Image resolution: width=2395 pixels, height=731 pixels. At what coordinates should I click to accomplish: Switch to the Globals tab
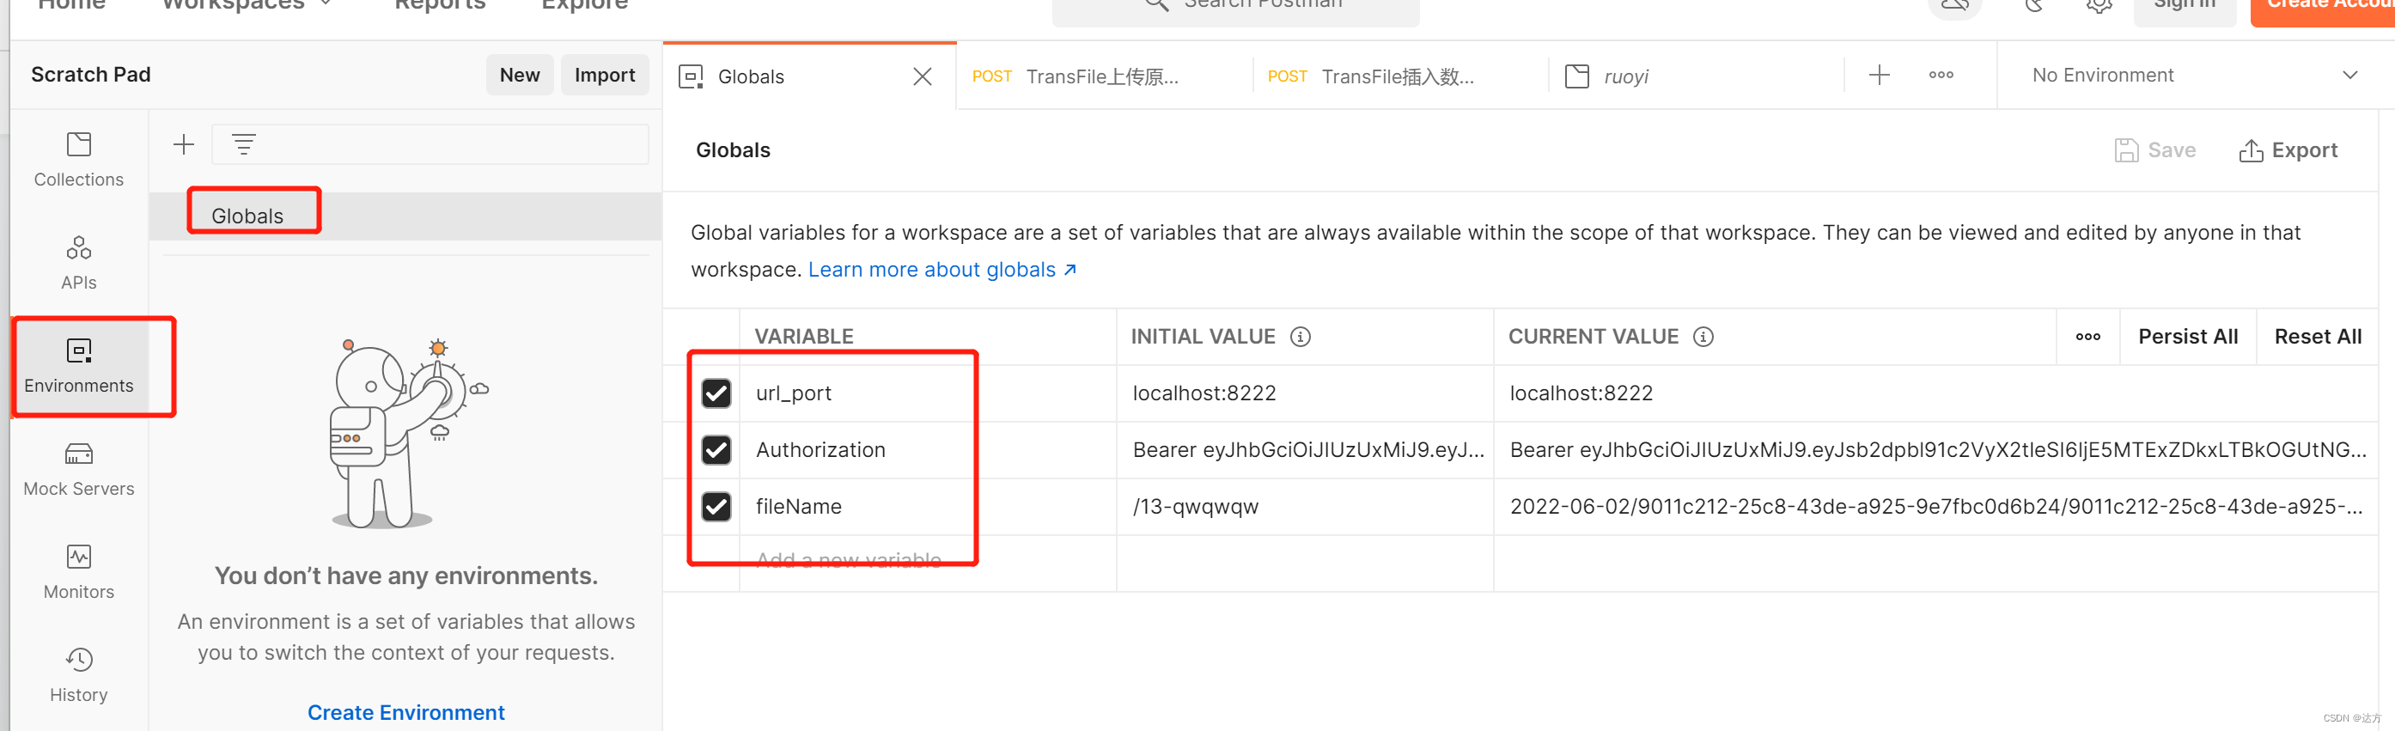[x=810, y=76]
